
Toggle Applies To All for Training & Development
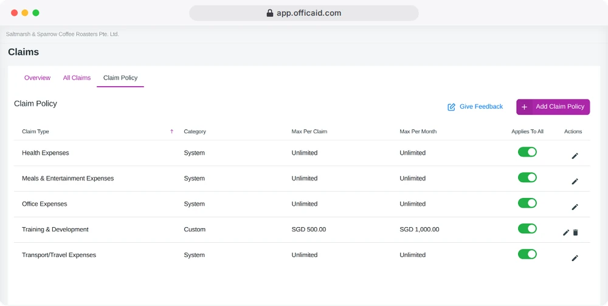(x=527, y=228)
